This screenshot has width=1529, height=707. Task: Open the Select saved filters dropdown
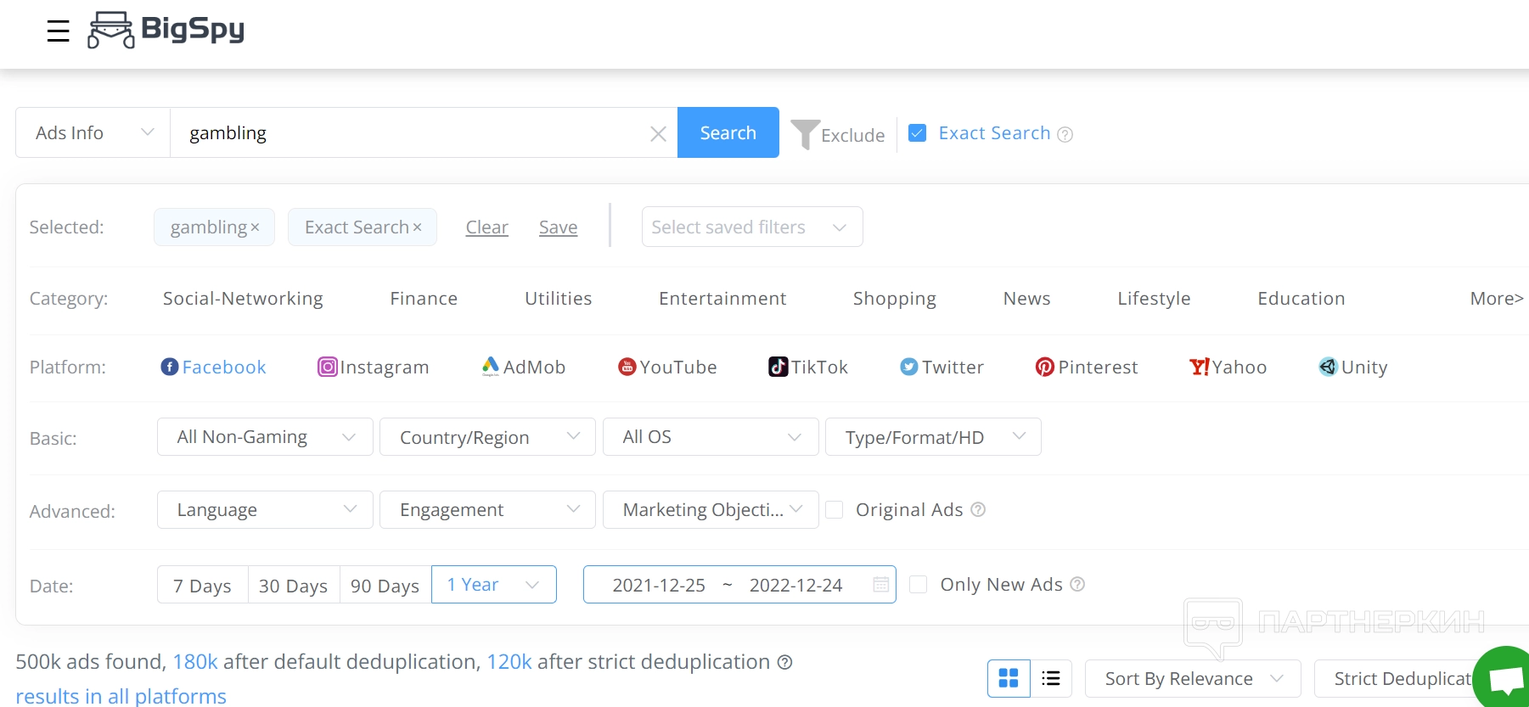[x=751, y=227]
